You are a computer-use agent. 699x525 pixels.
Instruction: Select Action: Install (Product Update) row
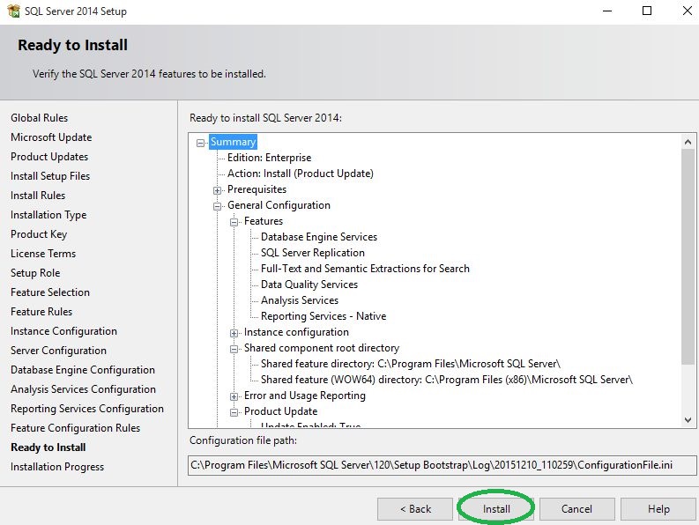[300, 174]
